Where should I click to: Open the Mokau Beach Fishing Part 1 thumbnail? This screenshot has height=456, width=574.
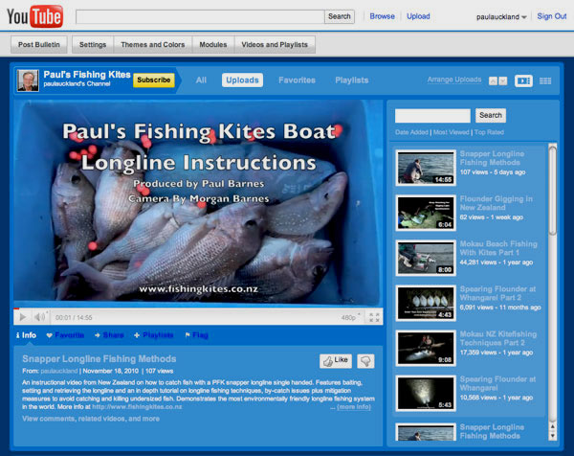click(x=426, y=258)
